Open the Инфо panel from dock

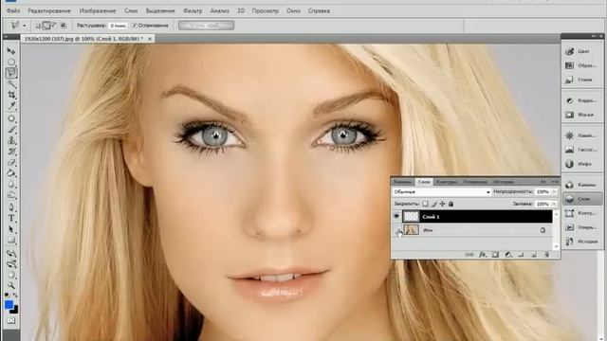(x=582, y=164)
